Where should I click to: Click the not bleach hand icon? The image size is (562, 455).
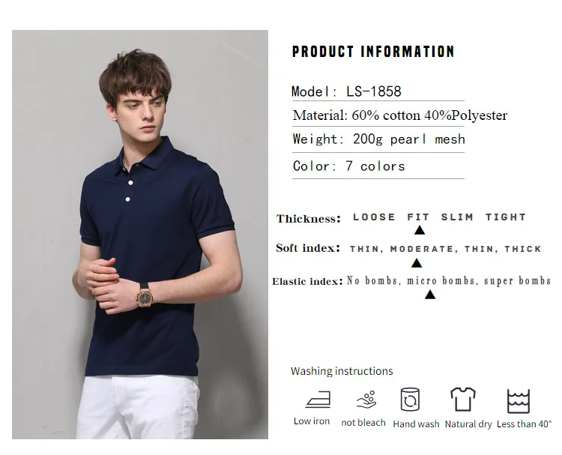[366, 400]
